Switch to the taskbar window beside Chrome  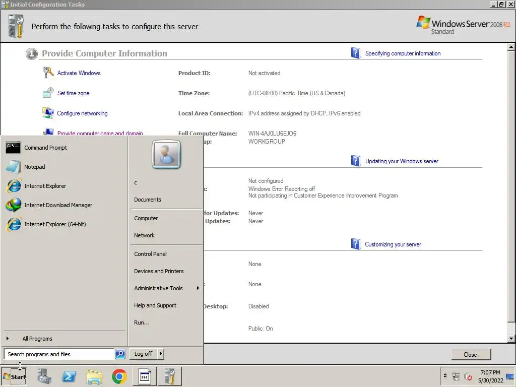tap(145, 376)
